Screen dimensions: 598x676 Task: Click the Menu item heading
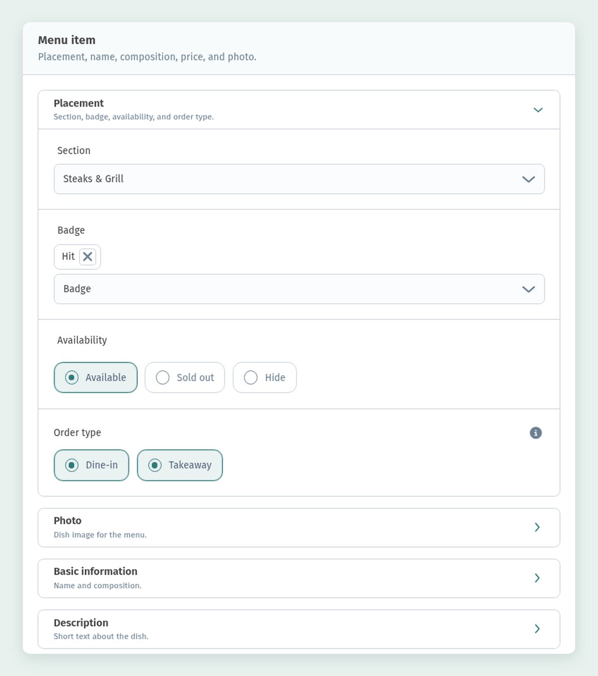[66, 40]
